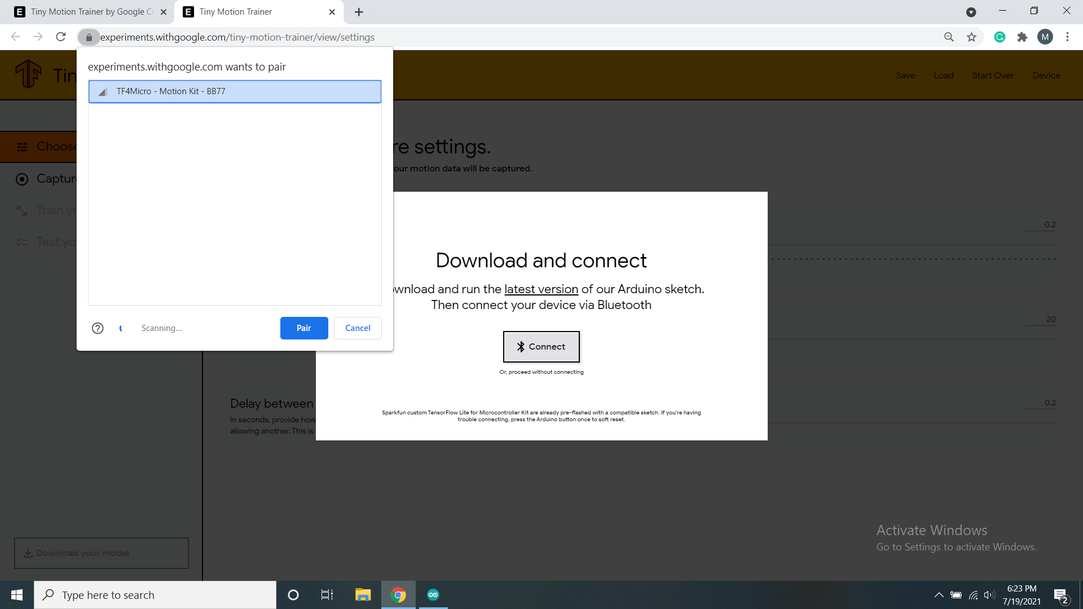Go forward in browser history
This screenshot has width=1083, height=609.
click(38, 37)
